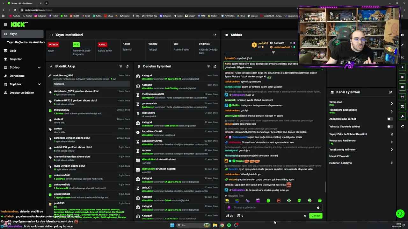Image resolution: width=408 pixels, height=229 pixels.
Task: Open chat settings gear icon
Action: [x=305, y=216]
